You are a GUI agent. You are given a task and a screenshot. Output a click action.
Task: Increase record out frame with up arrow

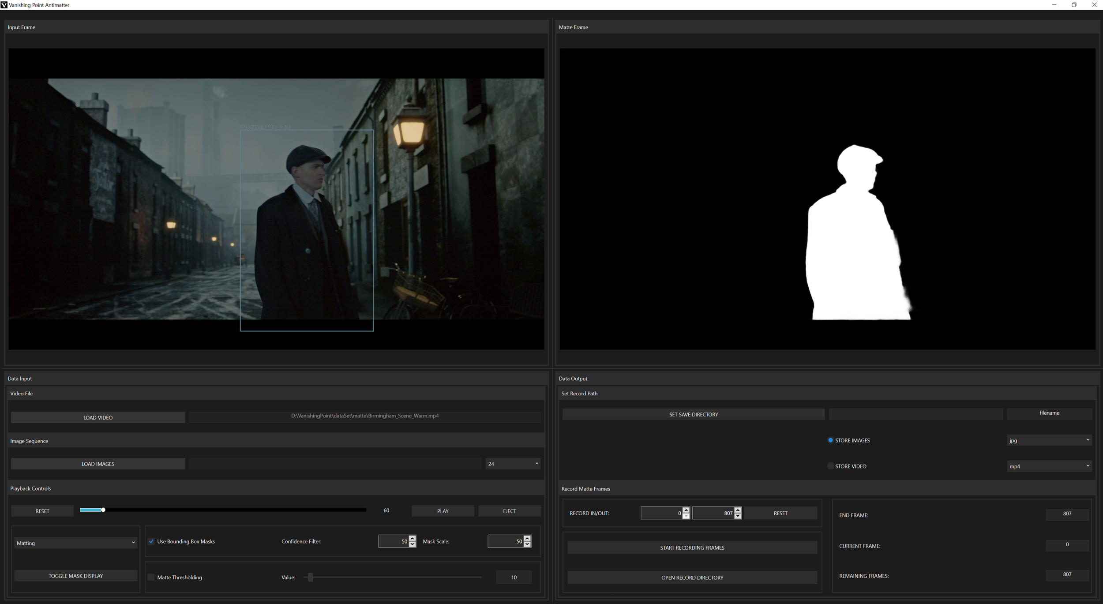point(738,510)
